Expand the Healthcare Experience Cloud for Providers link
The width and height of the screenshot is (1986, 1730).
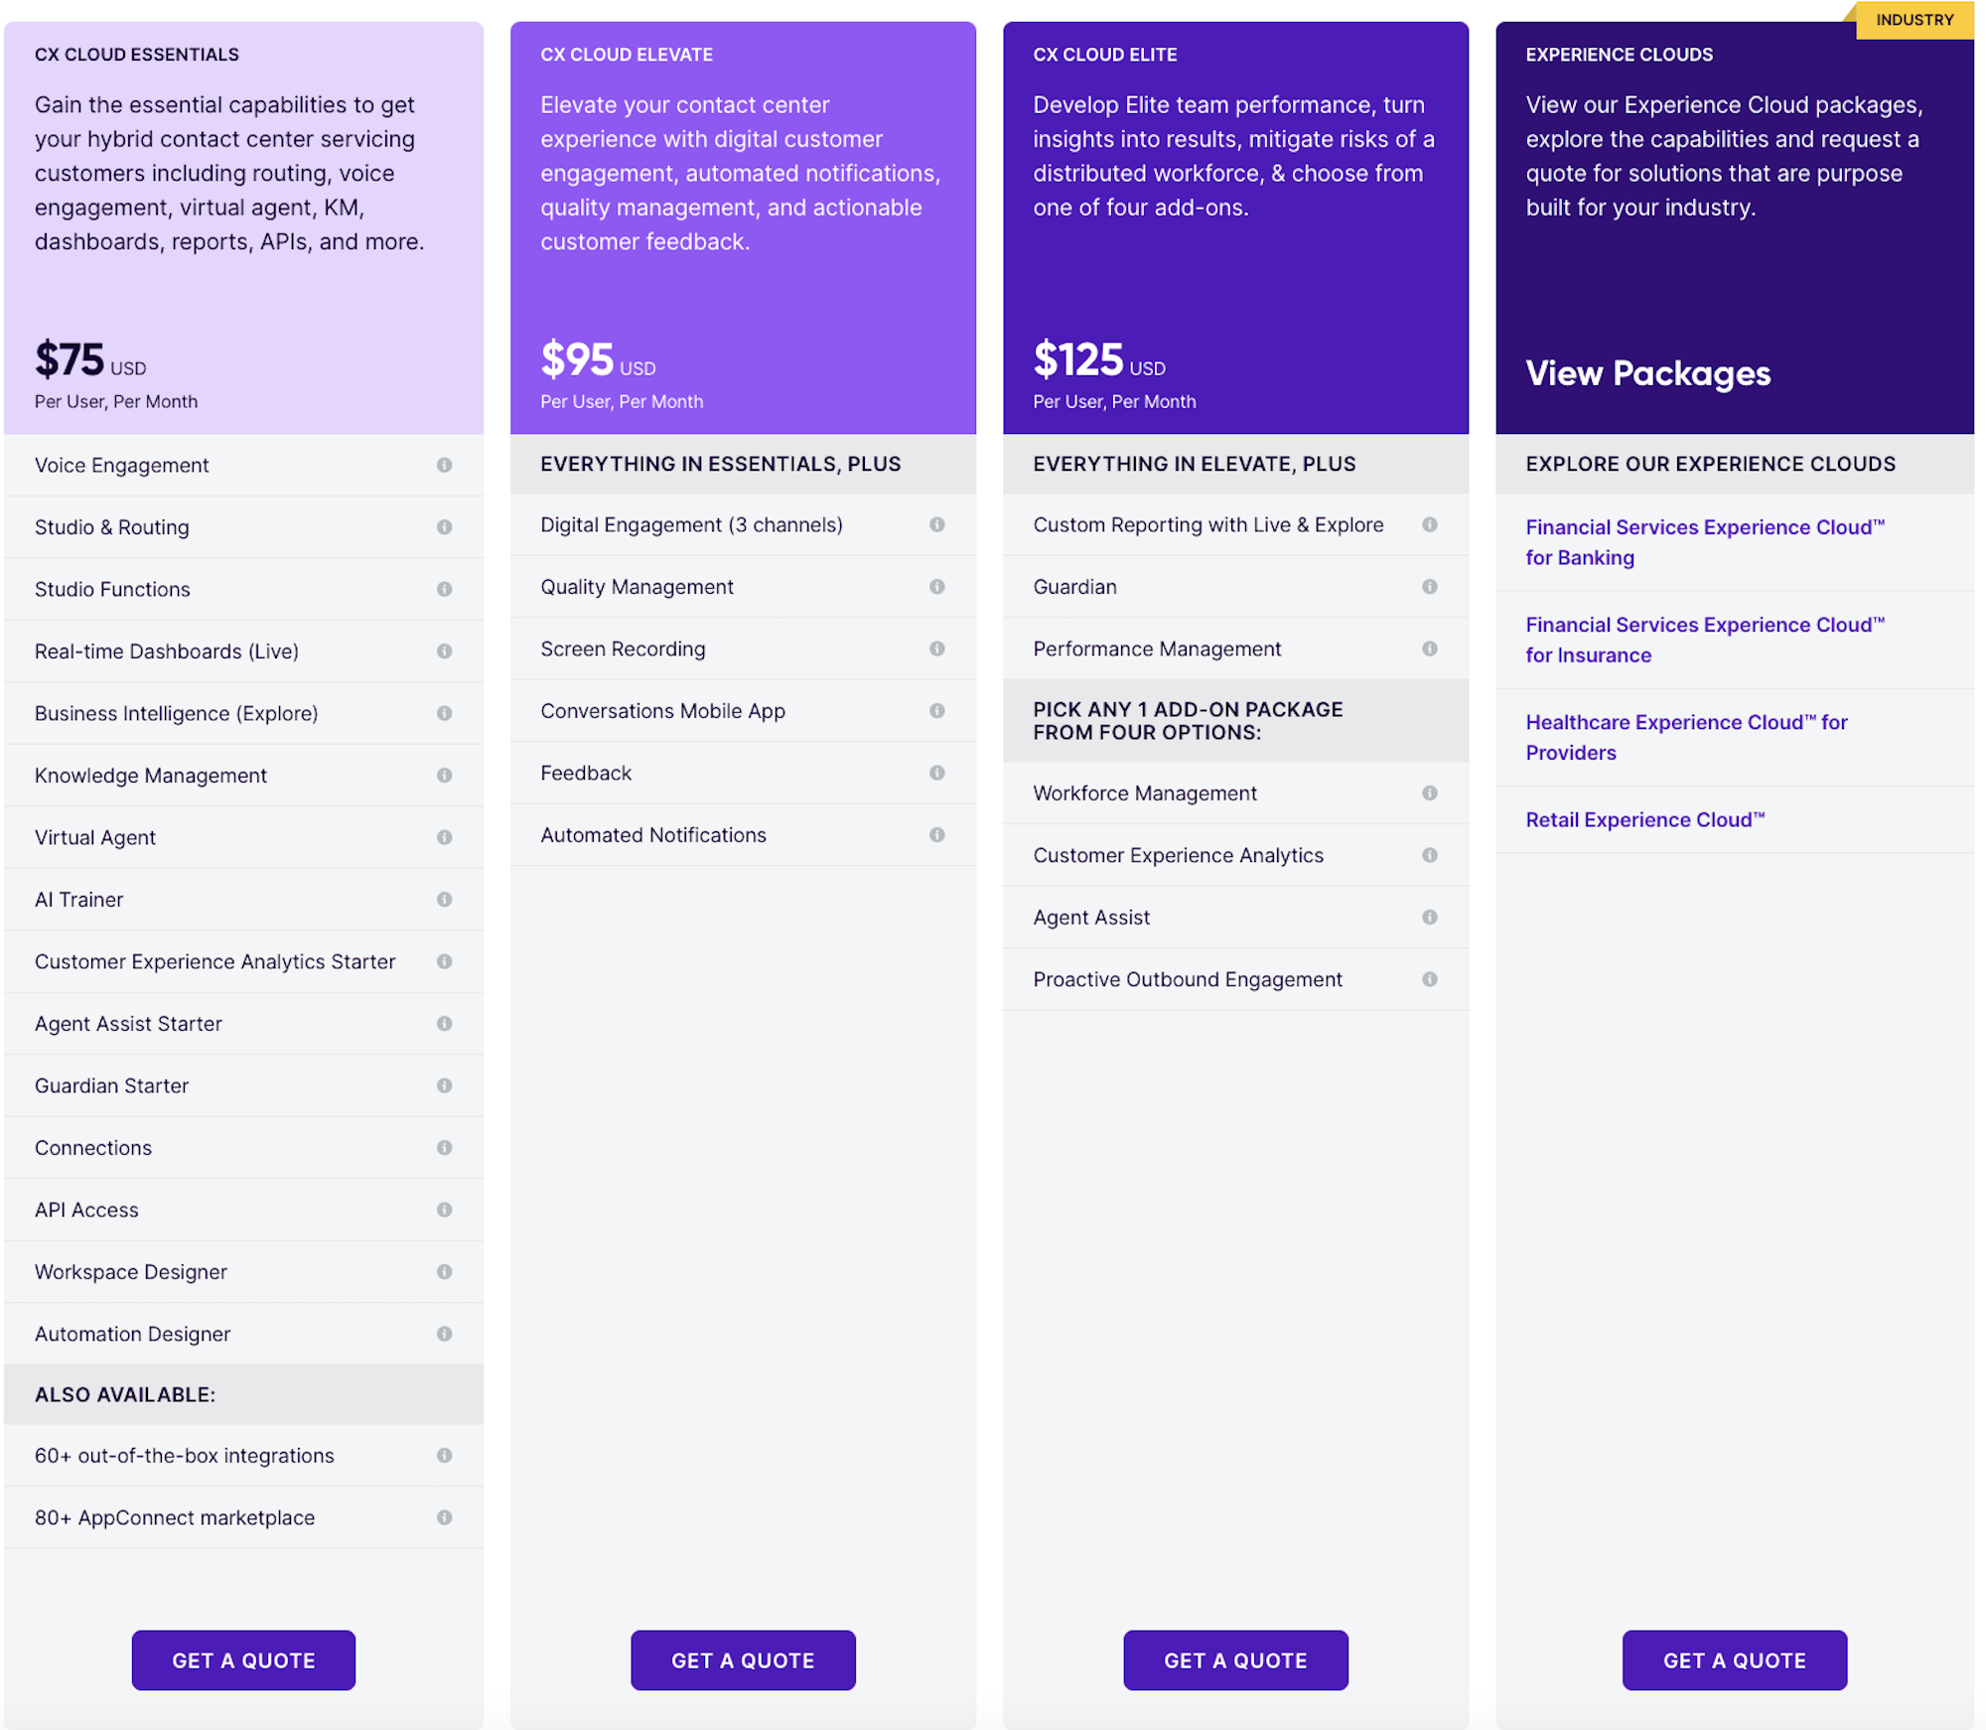point(1689,735)
